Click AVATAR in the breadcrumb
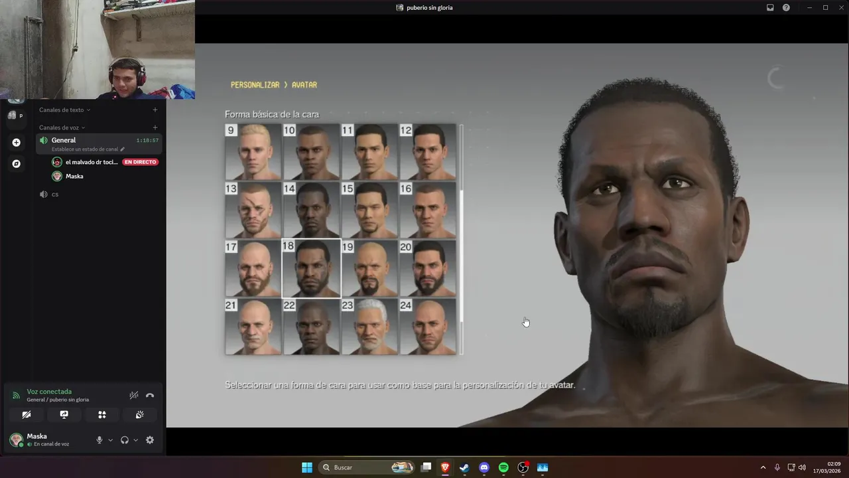849x478 pixels. tap(304, 85)
